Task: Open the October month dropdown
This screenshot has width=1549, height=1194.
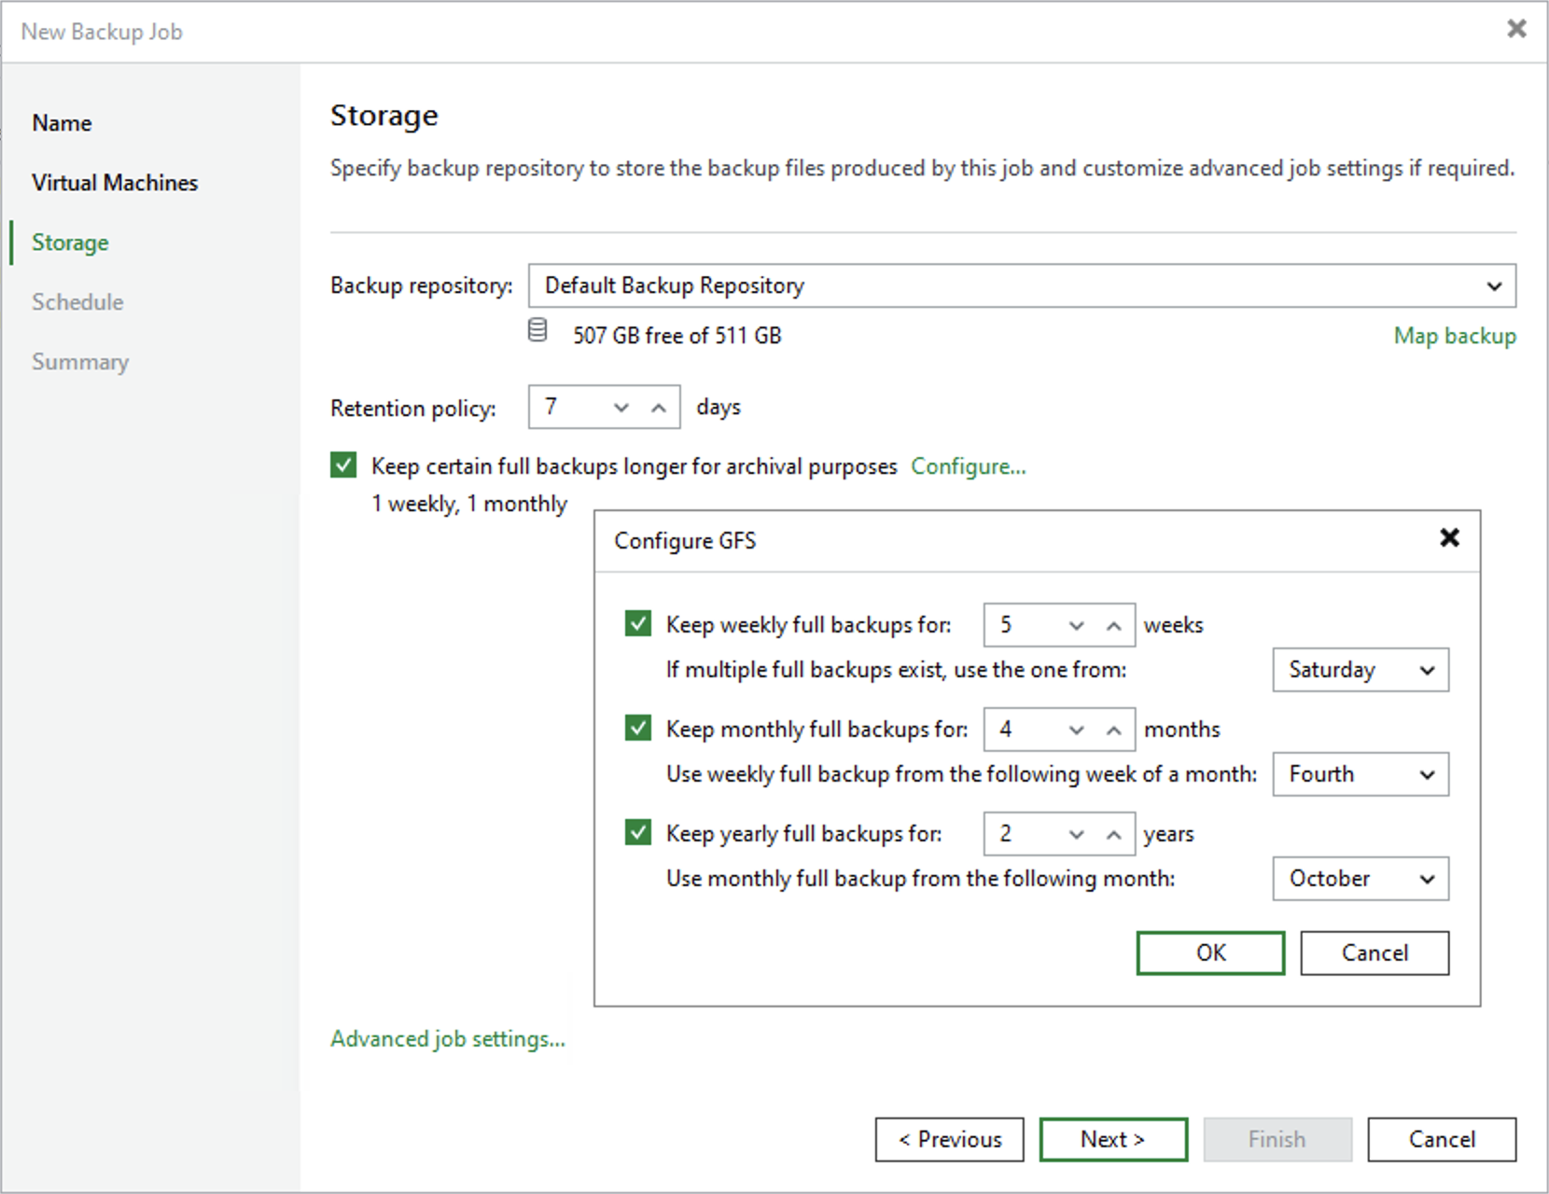Action: coord(1361,879)
